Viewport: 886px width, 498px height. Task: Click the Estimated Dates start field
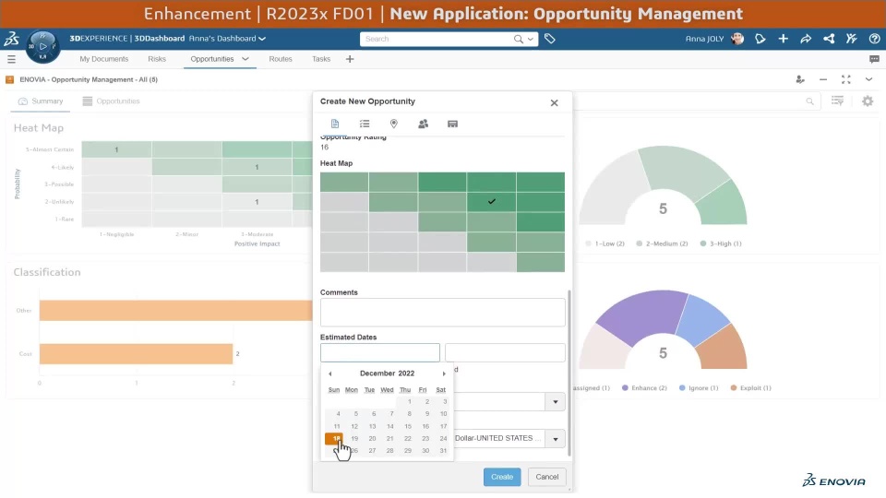point(379,353)
